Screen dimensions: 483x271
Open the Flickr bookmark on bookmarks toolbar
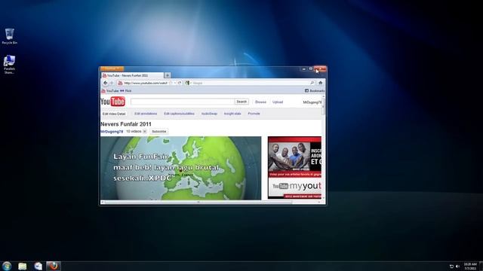point(126,91)
